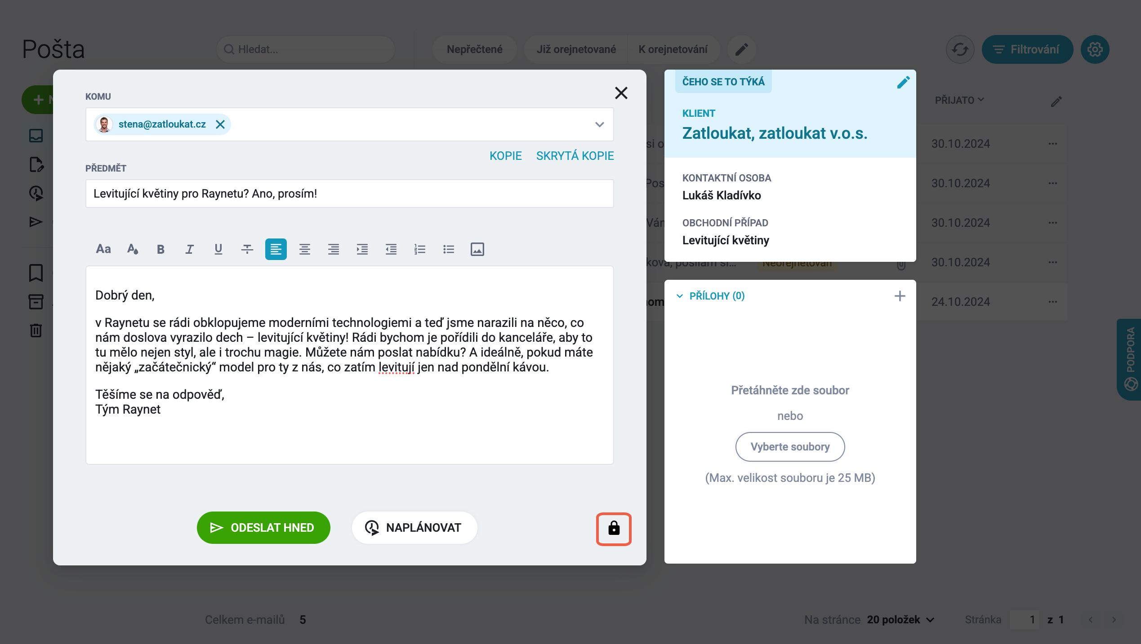The image size is (1141, 644).
Task: Increase text indent
Action: [x=362, y=249]
